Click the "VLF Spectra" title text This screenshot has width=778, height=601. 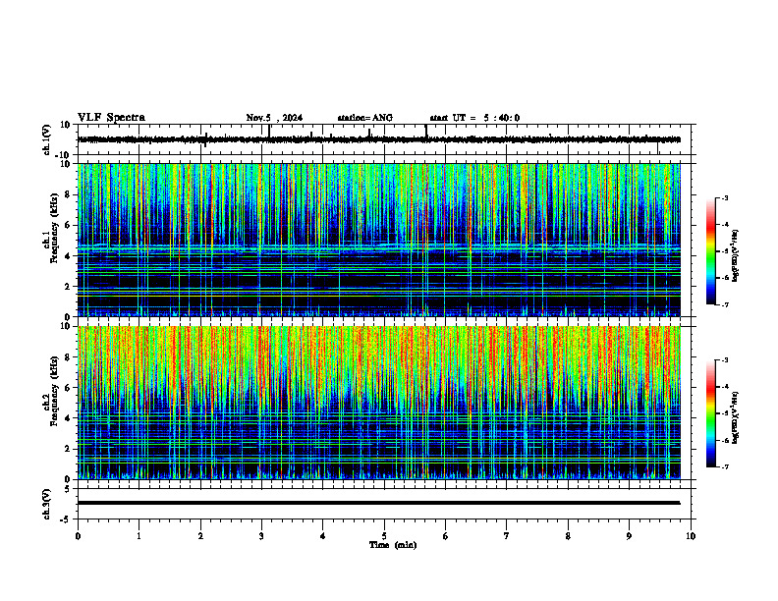(111, 118)
